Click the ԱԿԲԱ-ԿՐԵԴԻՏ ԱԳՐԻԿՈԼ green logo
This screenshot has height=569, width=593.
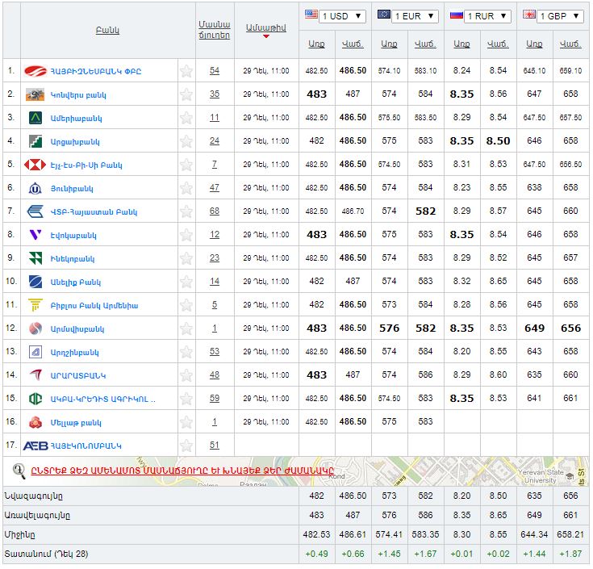pos(35,399)
